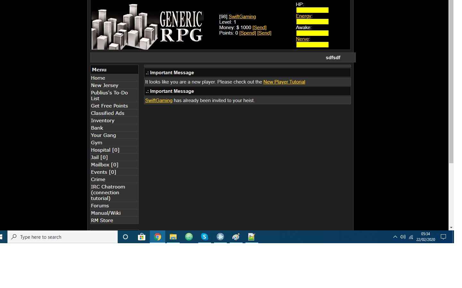Launch Microsoft Store from the taskbar

click(x=141, y=237)
